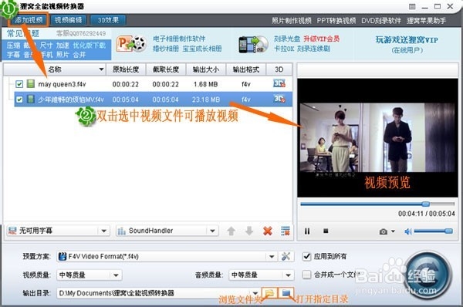Image resolution: width=463 pixels, height=307 pixels.
Task: Open the specified output directory icon
Action: 286,292
